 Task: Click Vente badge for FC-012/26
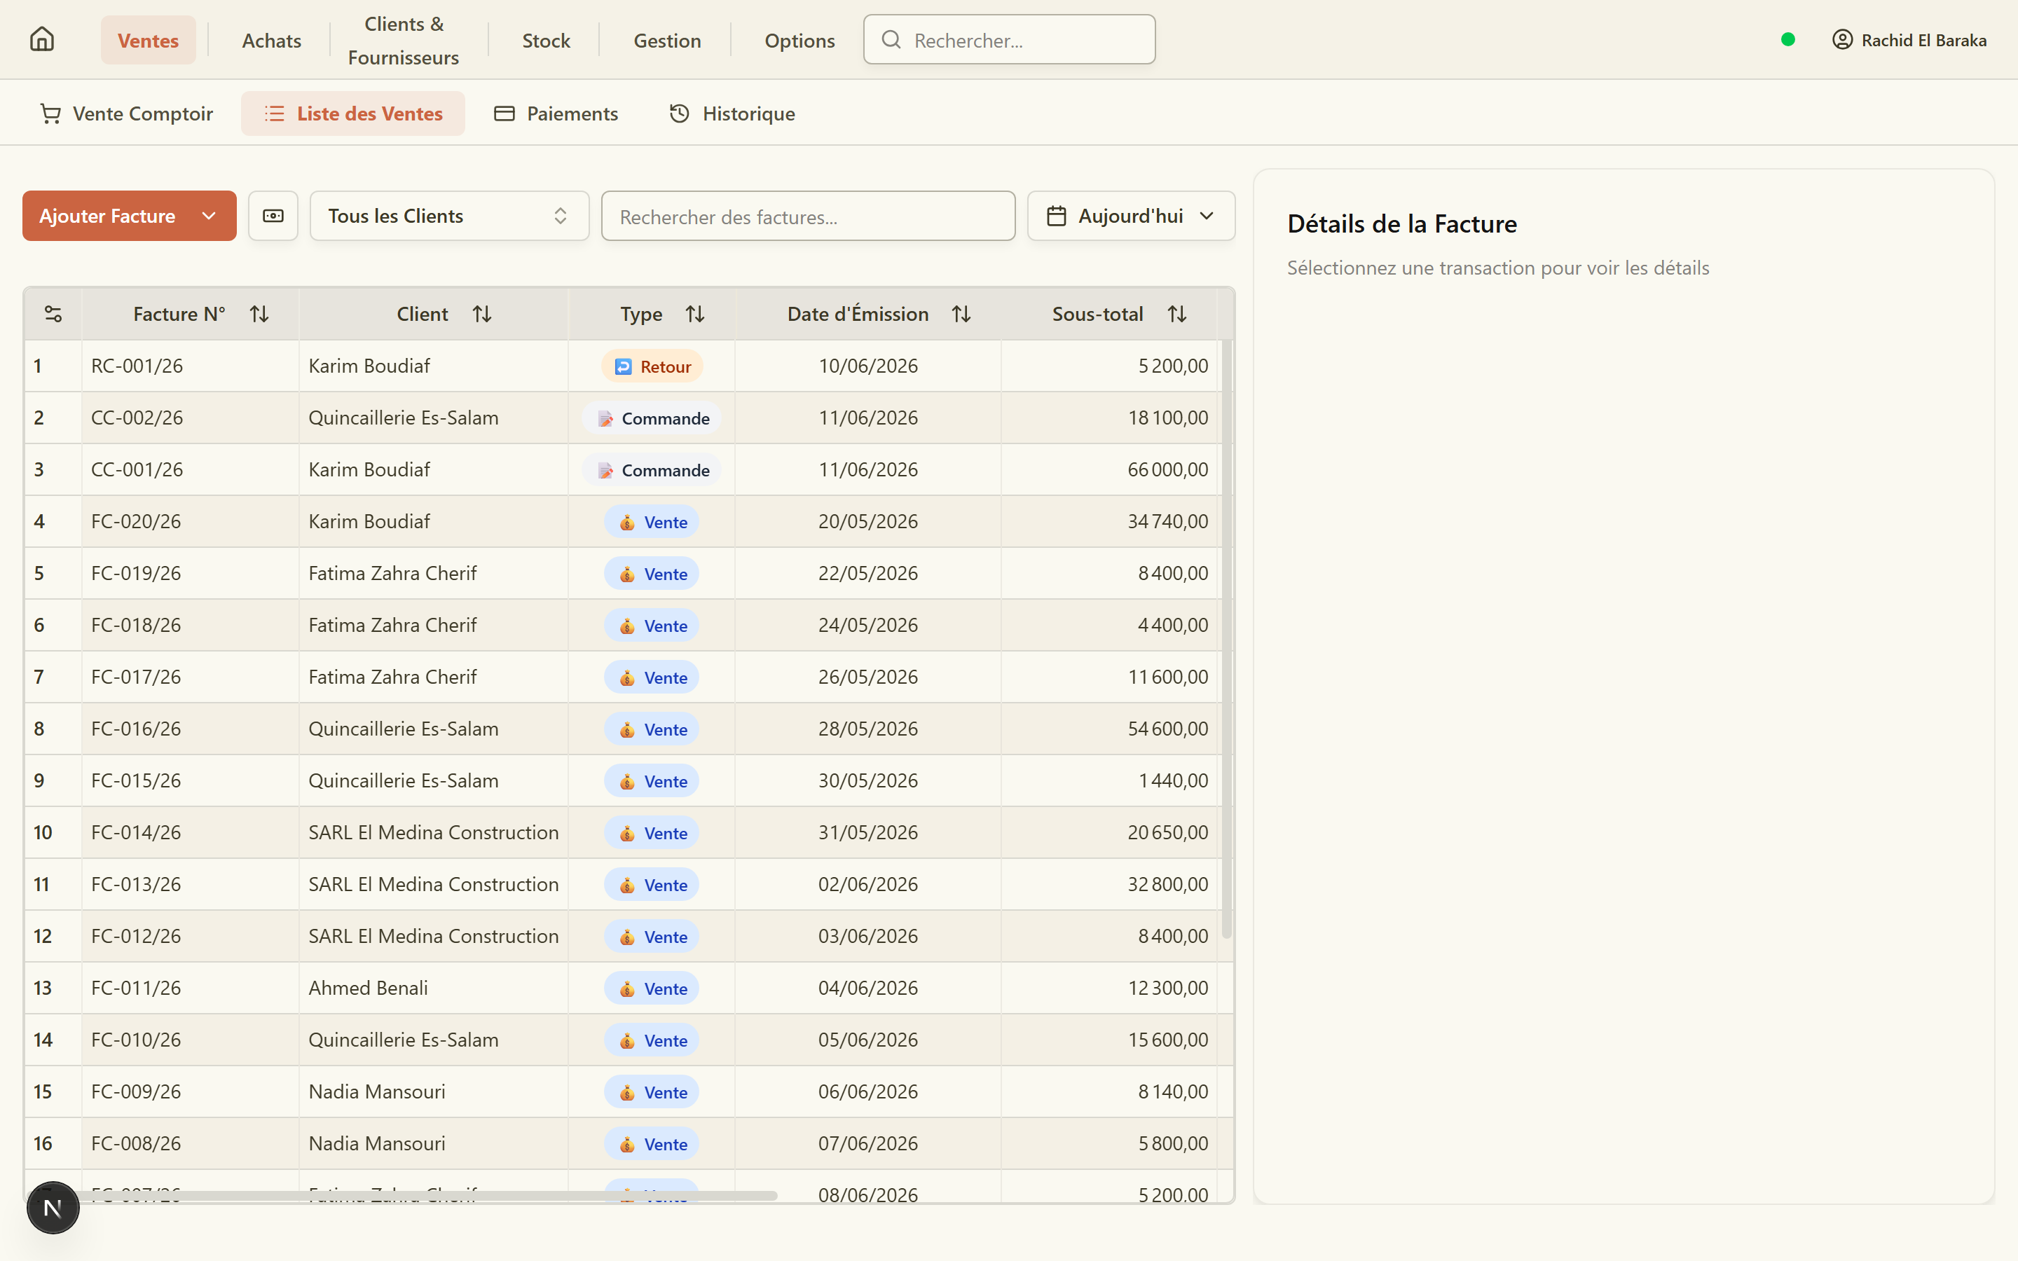[x=652, y=937]
